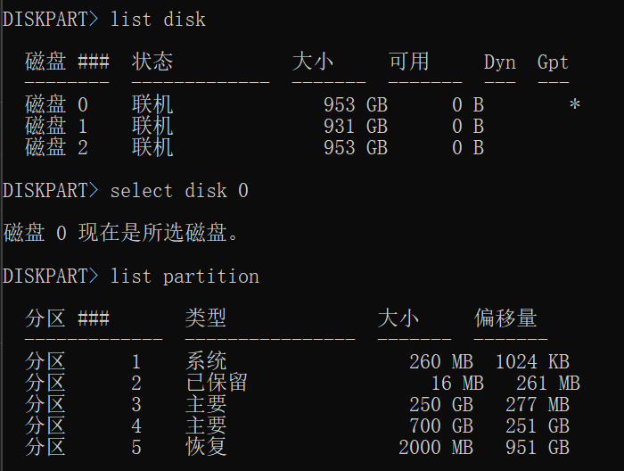Click the "select disk 0" command text
The image size is (624, 471).
pyautogui.click(x=179, y=191)
